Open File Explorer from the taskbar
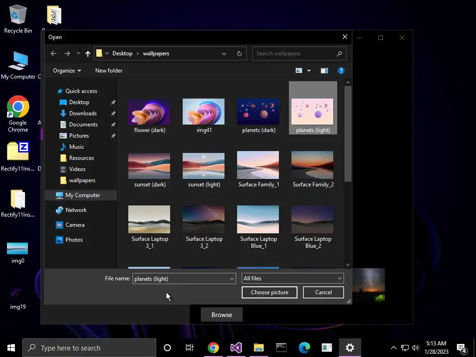This screenshot has height=357, width=476. point(258,348)
